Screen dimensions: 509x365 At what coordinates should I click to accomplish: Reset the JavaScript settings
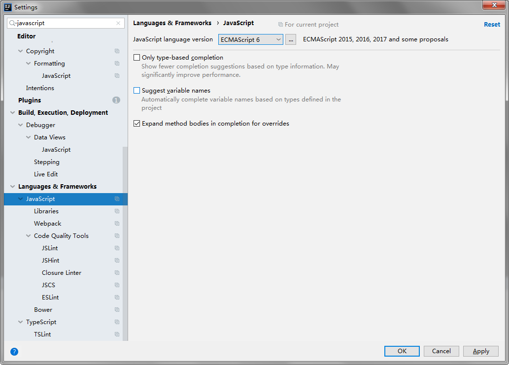tap(492, 24)
